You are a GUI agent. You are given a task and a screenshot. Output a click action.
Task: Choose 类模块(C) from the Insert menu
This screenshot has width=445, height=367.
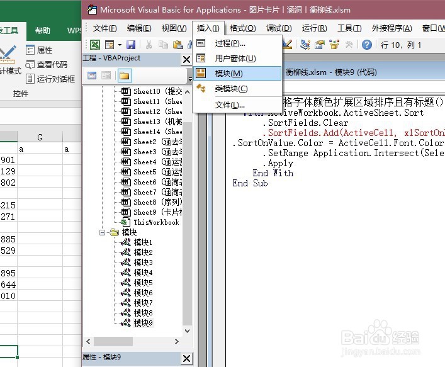[237, 89]
